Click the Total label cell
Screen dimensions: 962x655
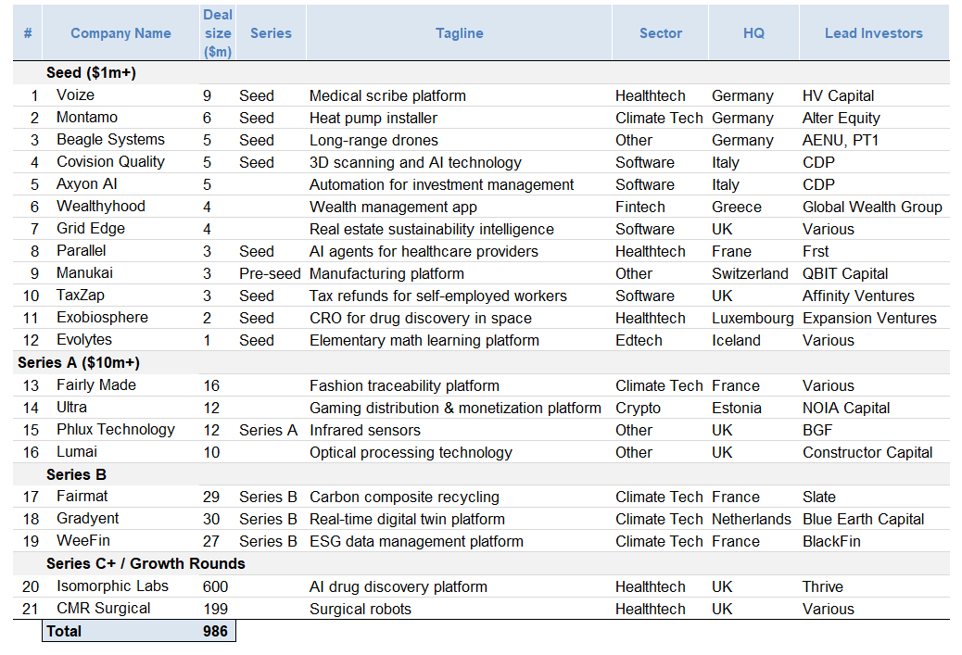click(64, 632)
